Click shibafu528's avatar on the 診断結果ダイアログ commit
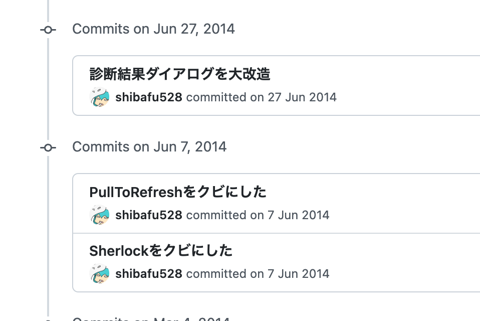This screenshot has height=321, width=480. [99, 97]
